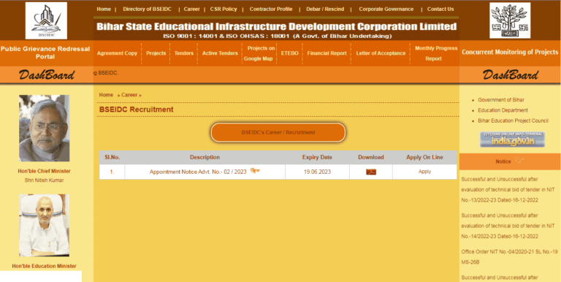
Task: Click Career in the breadcrumb
Action: coord(129,95)
